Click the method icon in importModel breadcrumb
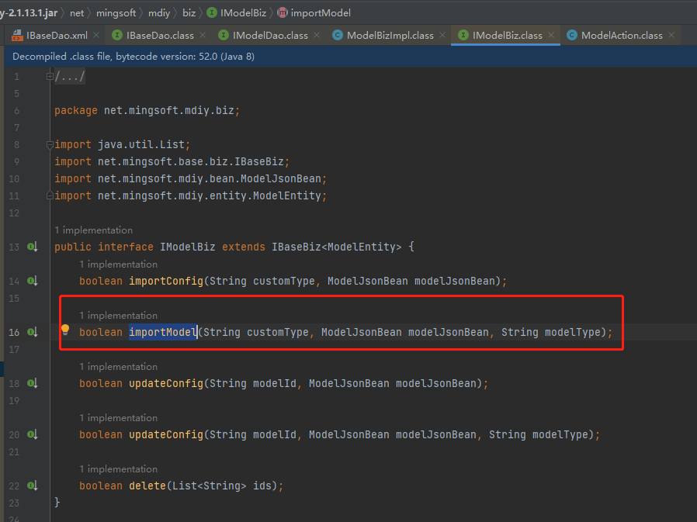The width and height of the screenshot is (697, 522). (x=283, y=12)
